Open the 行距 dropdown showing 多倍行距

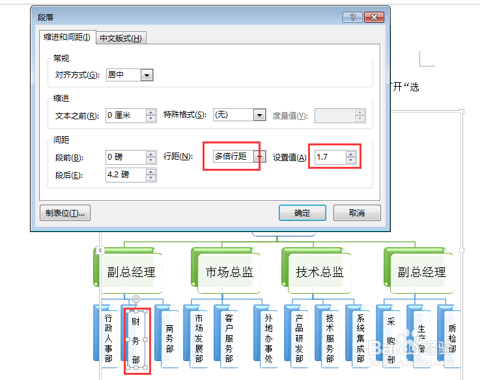coord(260,156)
